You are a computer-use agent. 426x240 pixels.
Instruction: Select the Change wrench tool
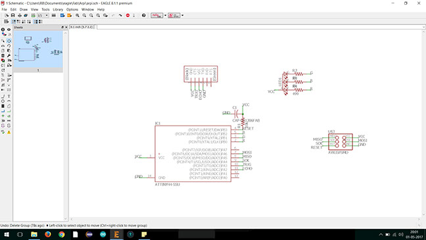[9, 55]
